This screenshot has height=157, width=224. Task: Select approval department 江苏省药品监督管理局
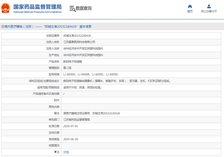(76, 120)
